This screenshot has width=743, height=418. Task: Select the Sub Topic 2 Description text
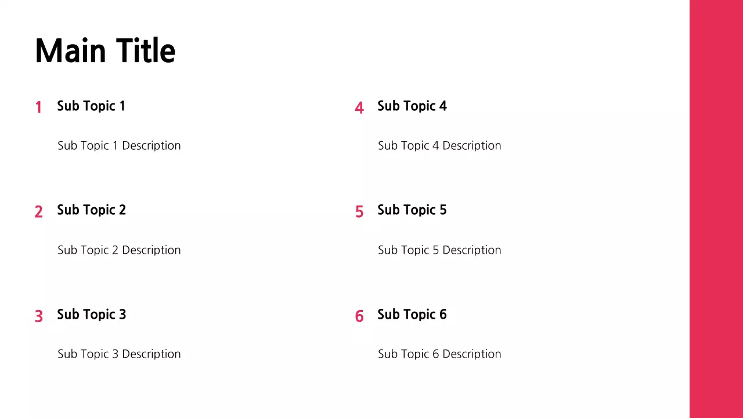119,250
